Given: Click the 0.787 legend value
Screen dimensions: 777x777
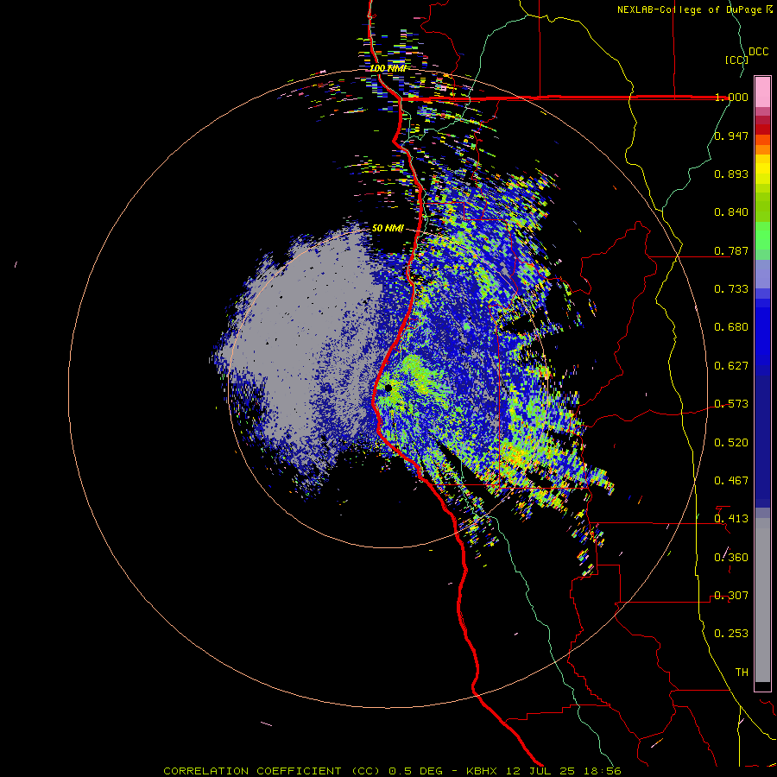Looking at the screenshot, I should pyautogui.click(x=731, y=250).
